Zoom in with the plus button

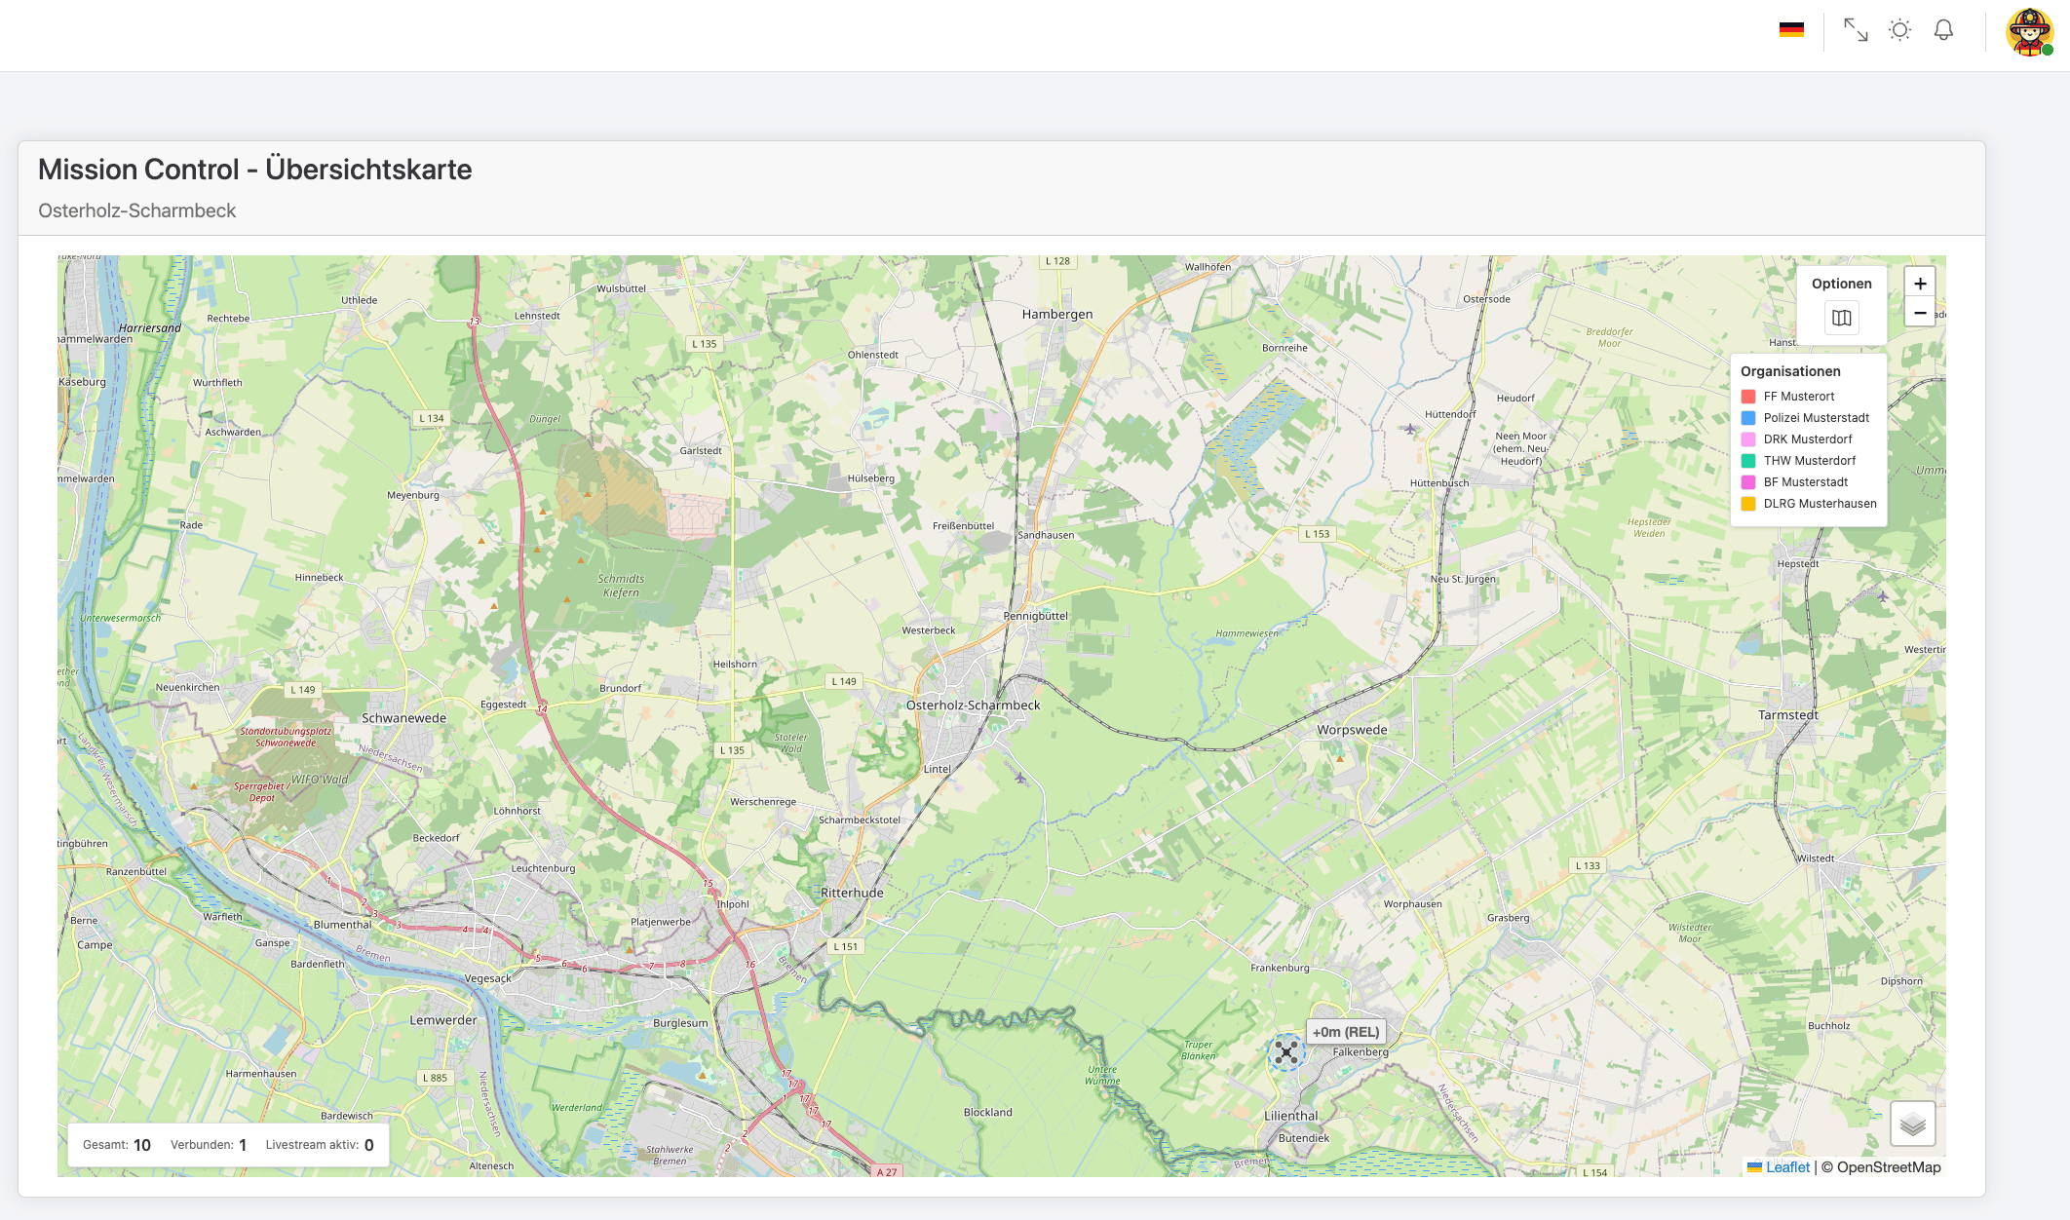click(x=1920, y=284)
